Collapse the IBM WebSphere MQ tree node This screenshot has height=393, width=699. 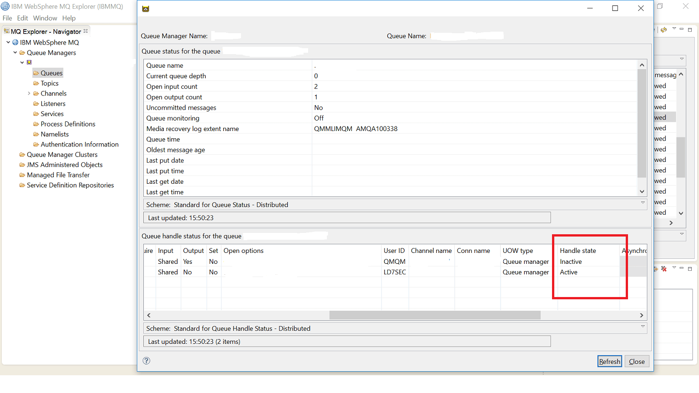pyautogui.click(x=8, y=42)
